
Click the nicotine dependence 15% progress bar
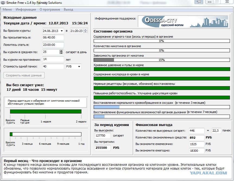162,60
